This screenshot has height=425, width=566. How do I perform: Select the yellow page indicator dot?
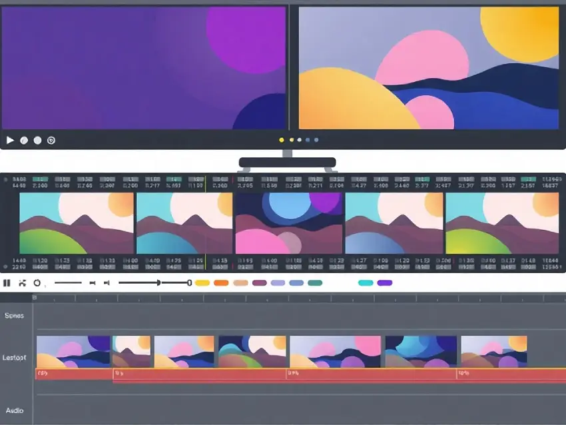[x=282, y=140]
